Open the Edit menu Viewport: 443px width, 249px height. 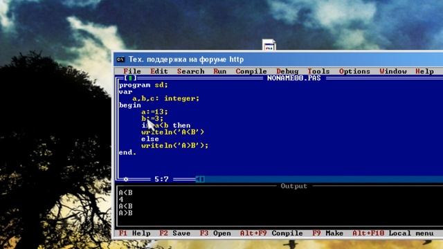[x=159, y=71]
